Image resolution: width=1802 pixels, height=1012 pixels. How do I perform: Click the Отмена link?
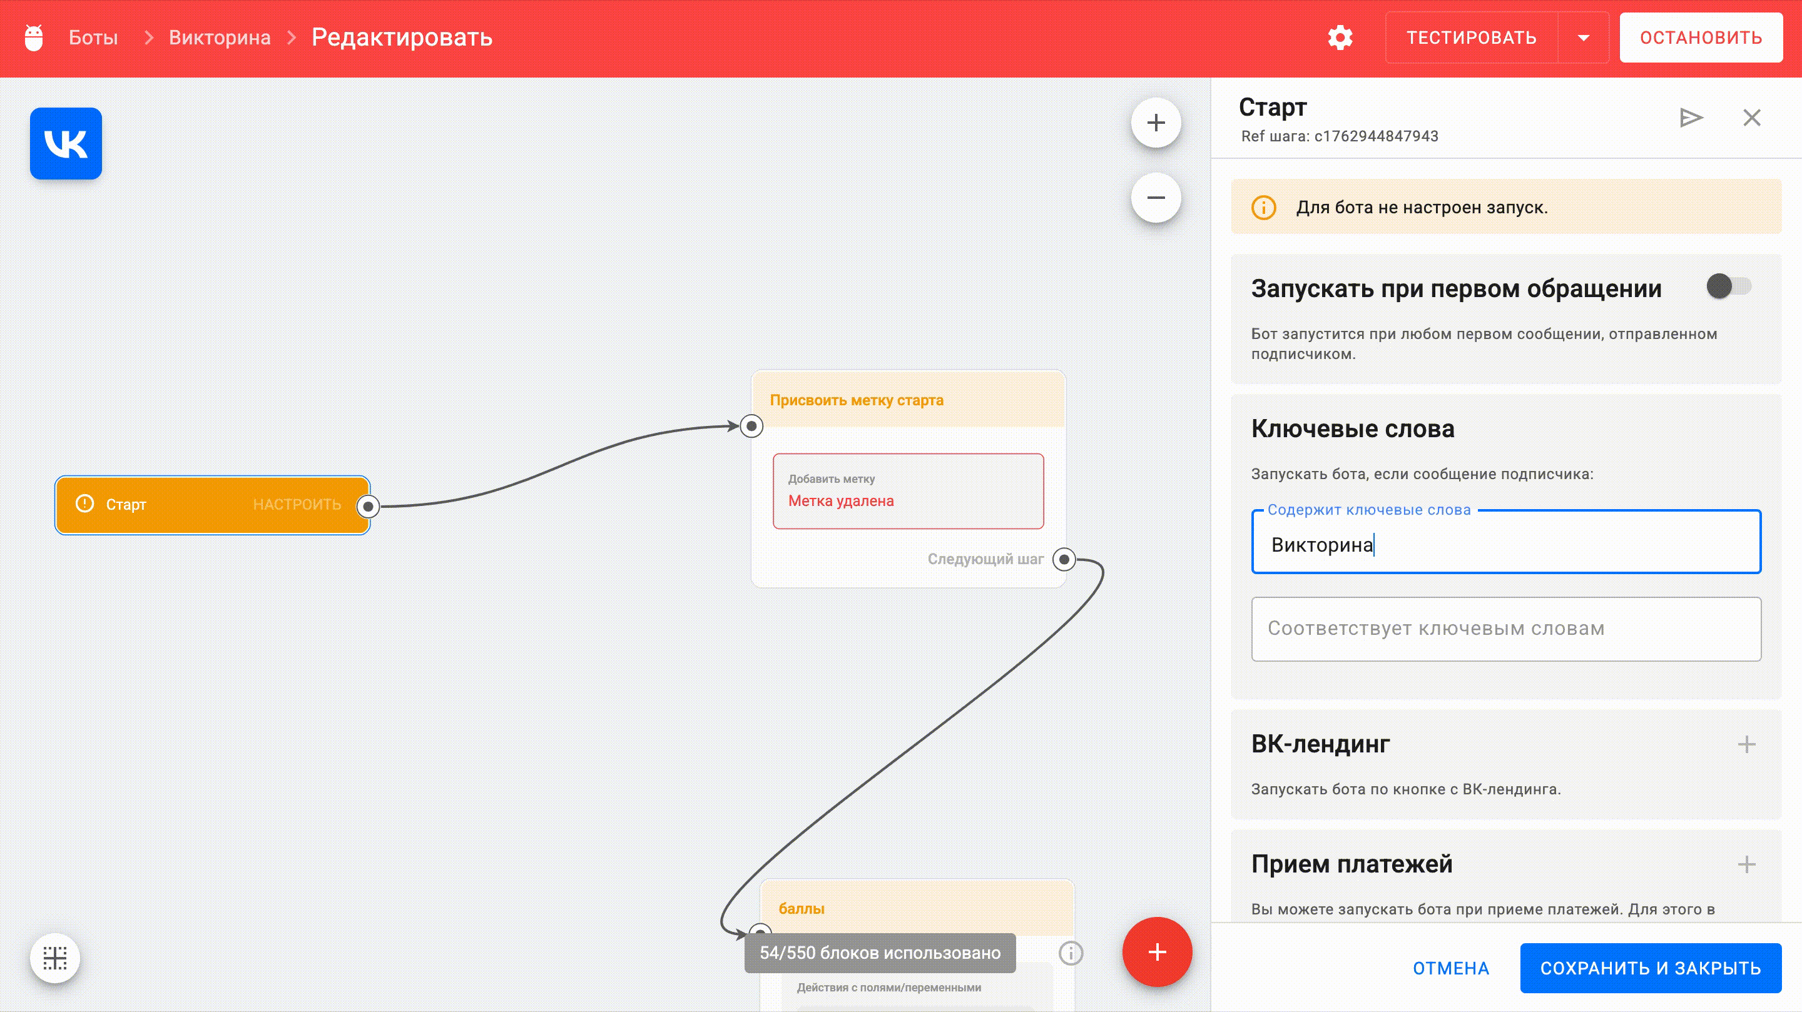tap(1450, 968)
